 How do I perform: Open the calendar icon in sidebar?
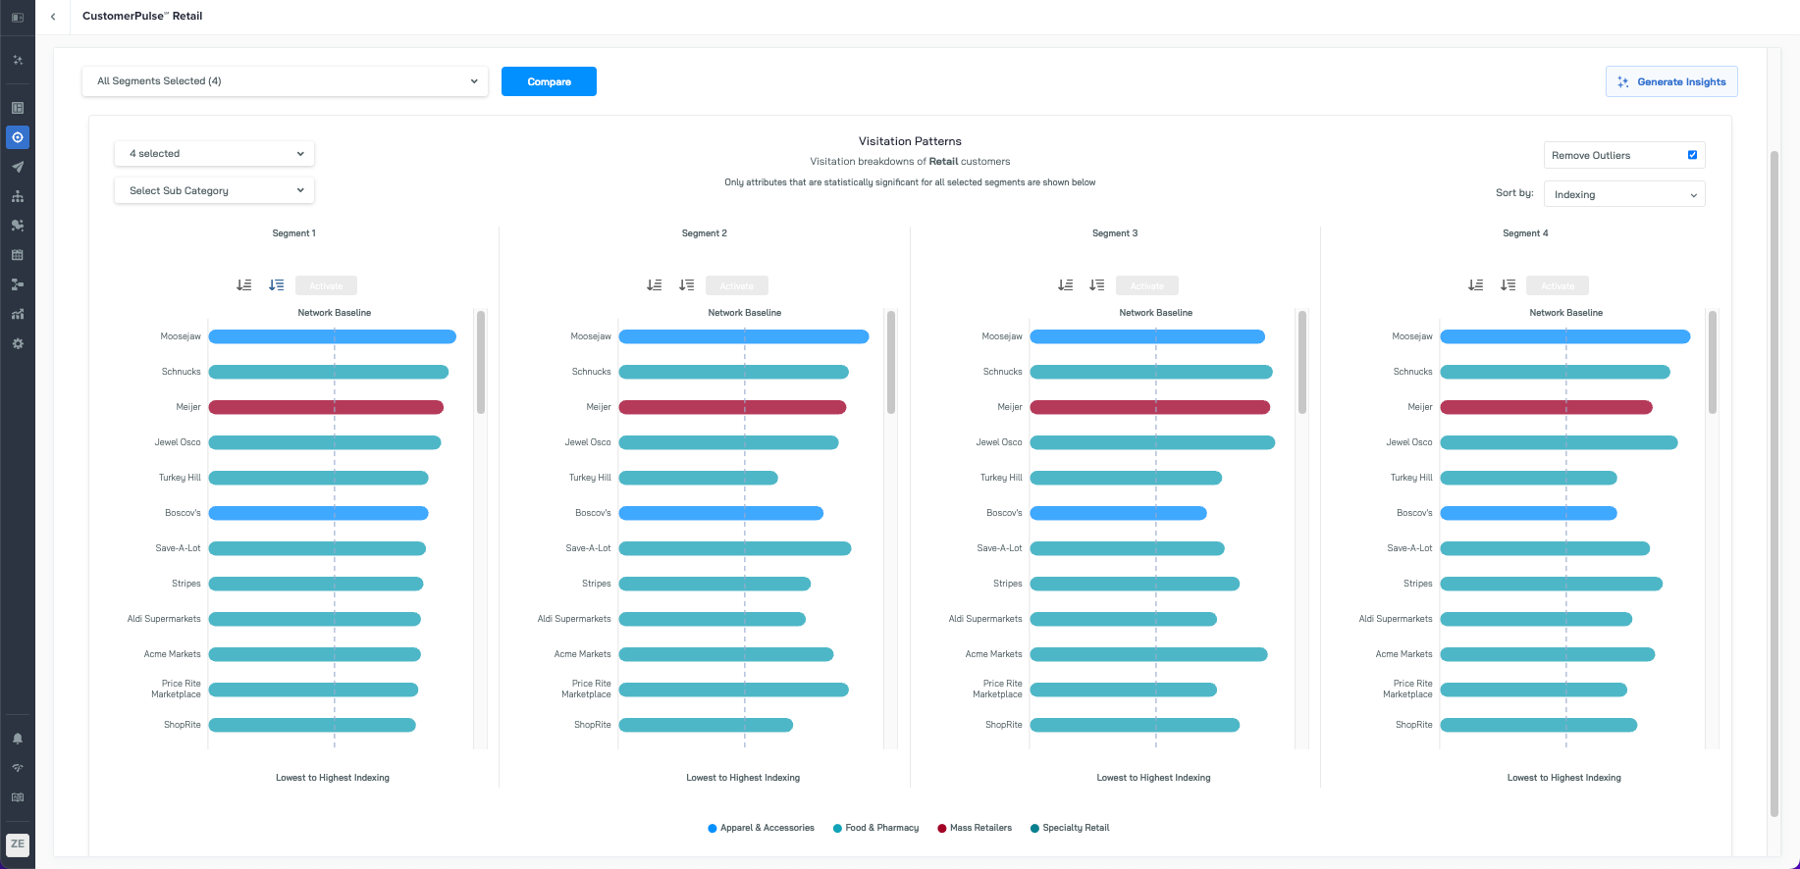[18, 255]
